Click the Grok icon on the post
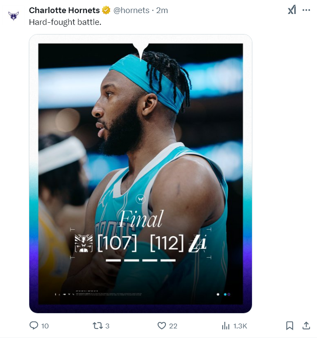317x338 pixels. pos(292,10)
